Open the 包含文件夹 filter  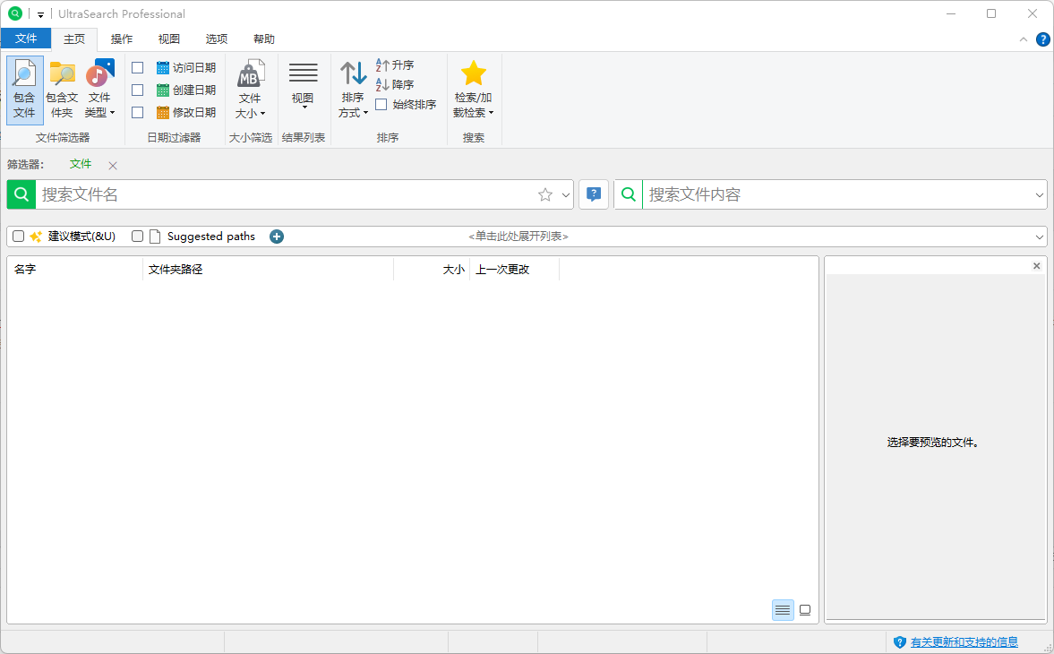(x=62, y=90)
